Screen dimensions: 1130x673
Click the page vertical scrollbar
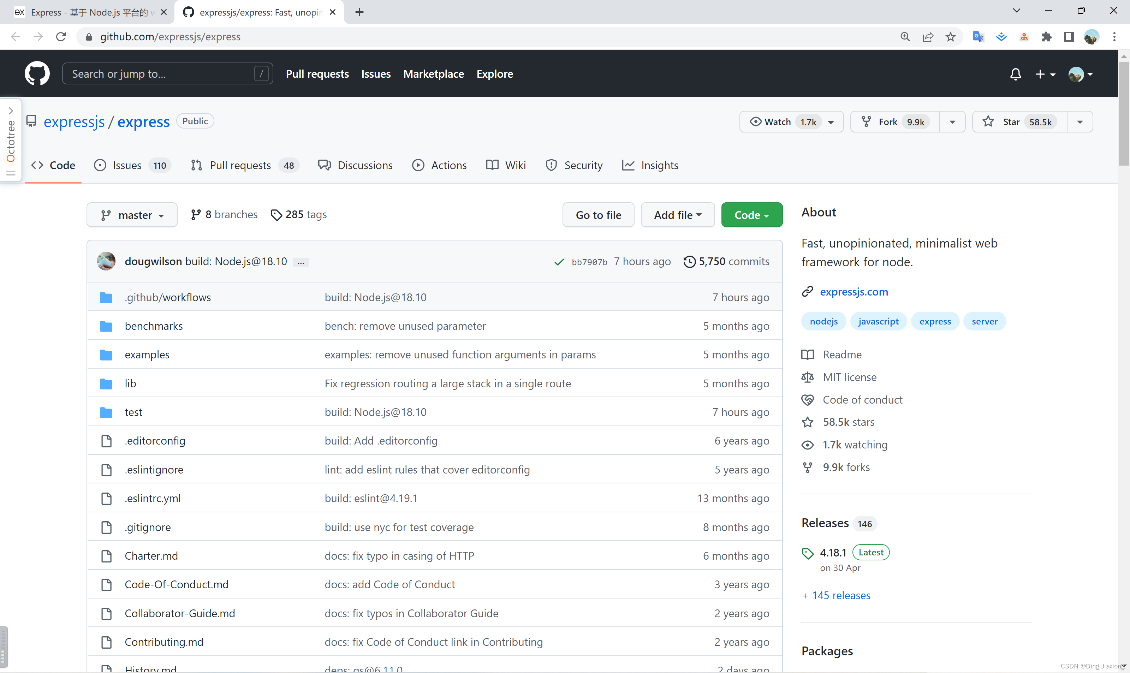click(x=1124, y=113)
